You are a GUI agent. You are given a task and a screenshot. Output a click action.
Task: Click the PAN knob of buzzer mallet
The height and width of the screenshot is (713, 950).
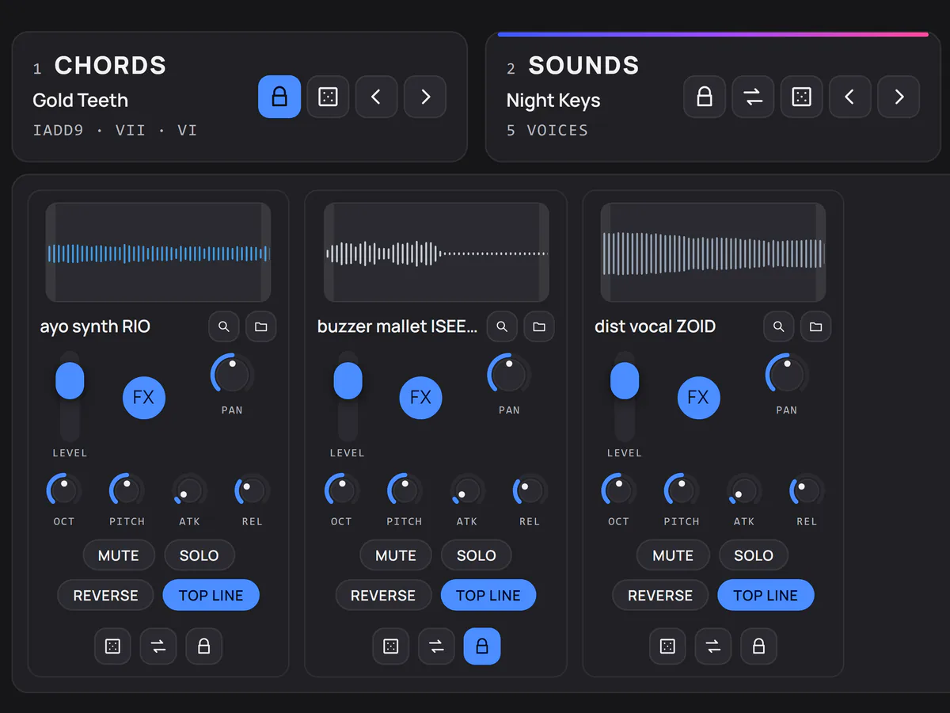[509, 375]
